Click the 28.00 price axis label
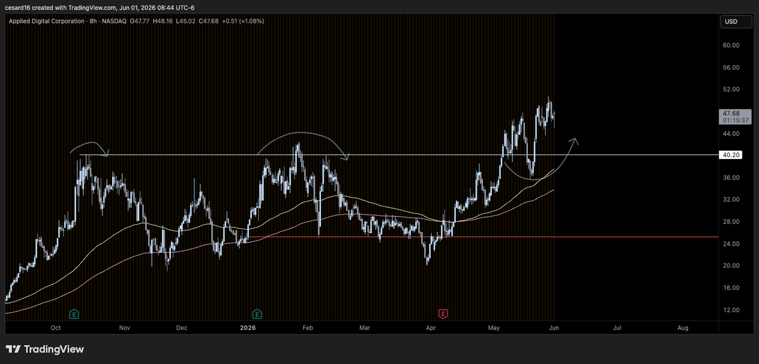Image resolution: width=759 pixels, height=364 pixels. click(731, 222)
